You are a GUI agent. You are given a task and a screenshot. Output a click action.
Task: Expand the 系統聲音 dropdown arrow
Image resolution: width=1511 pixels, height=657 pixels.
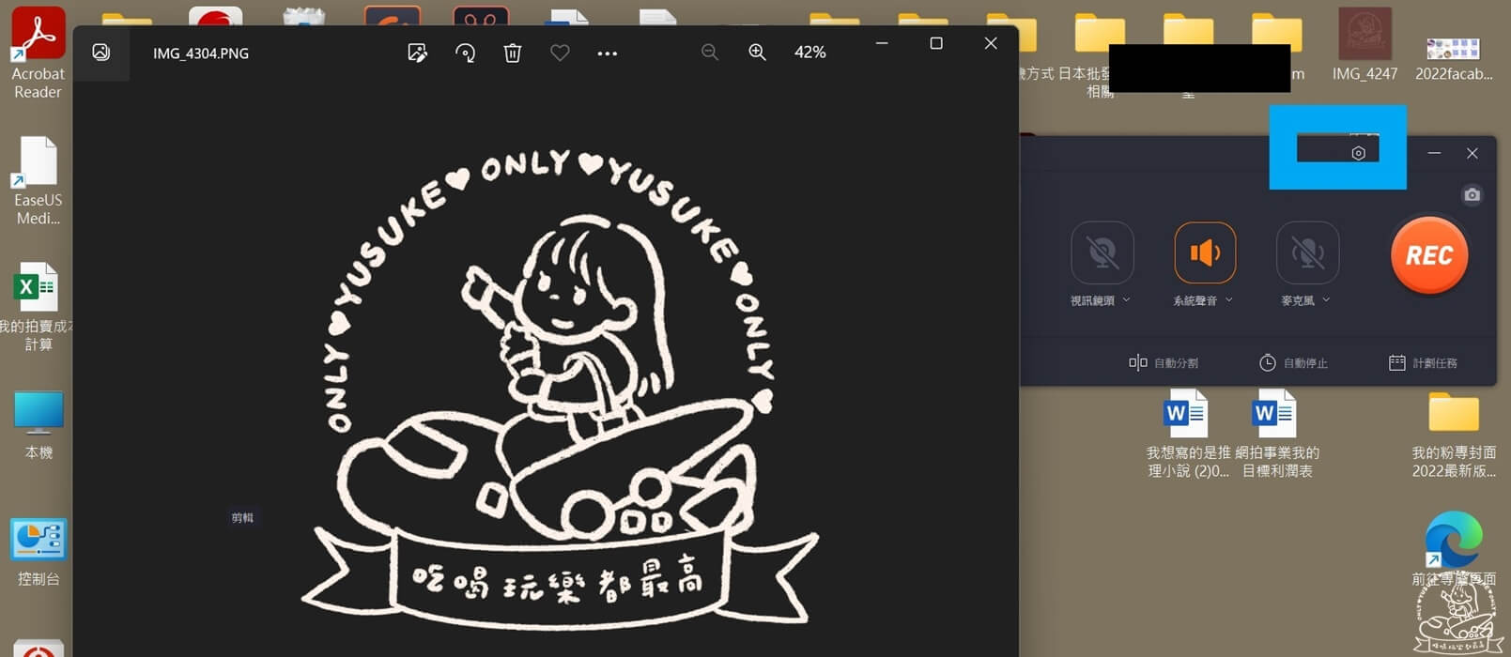(1229, 300)
